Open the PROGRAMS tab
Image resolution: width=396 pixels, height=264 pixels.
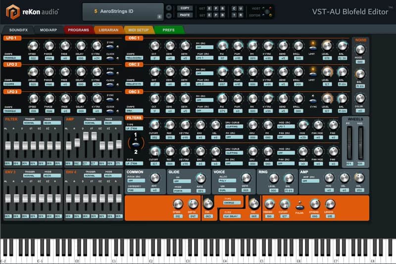point(78,30)
